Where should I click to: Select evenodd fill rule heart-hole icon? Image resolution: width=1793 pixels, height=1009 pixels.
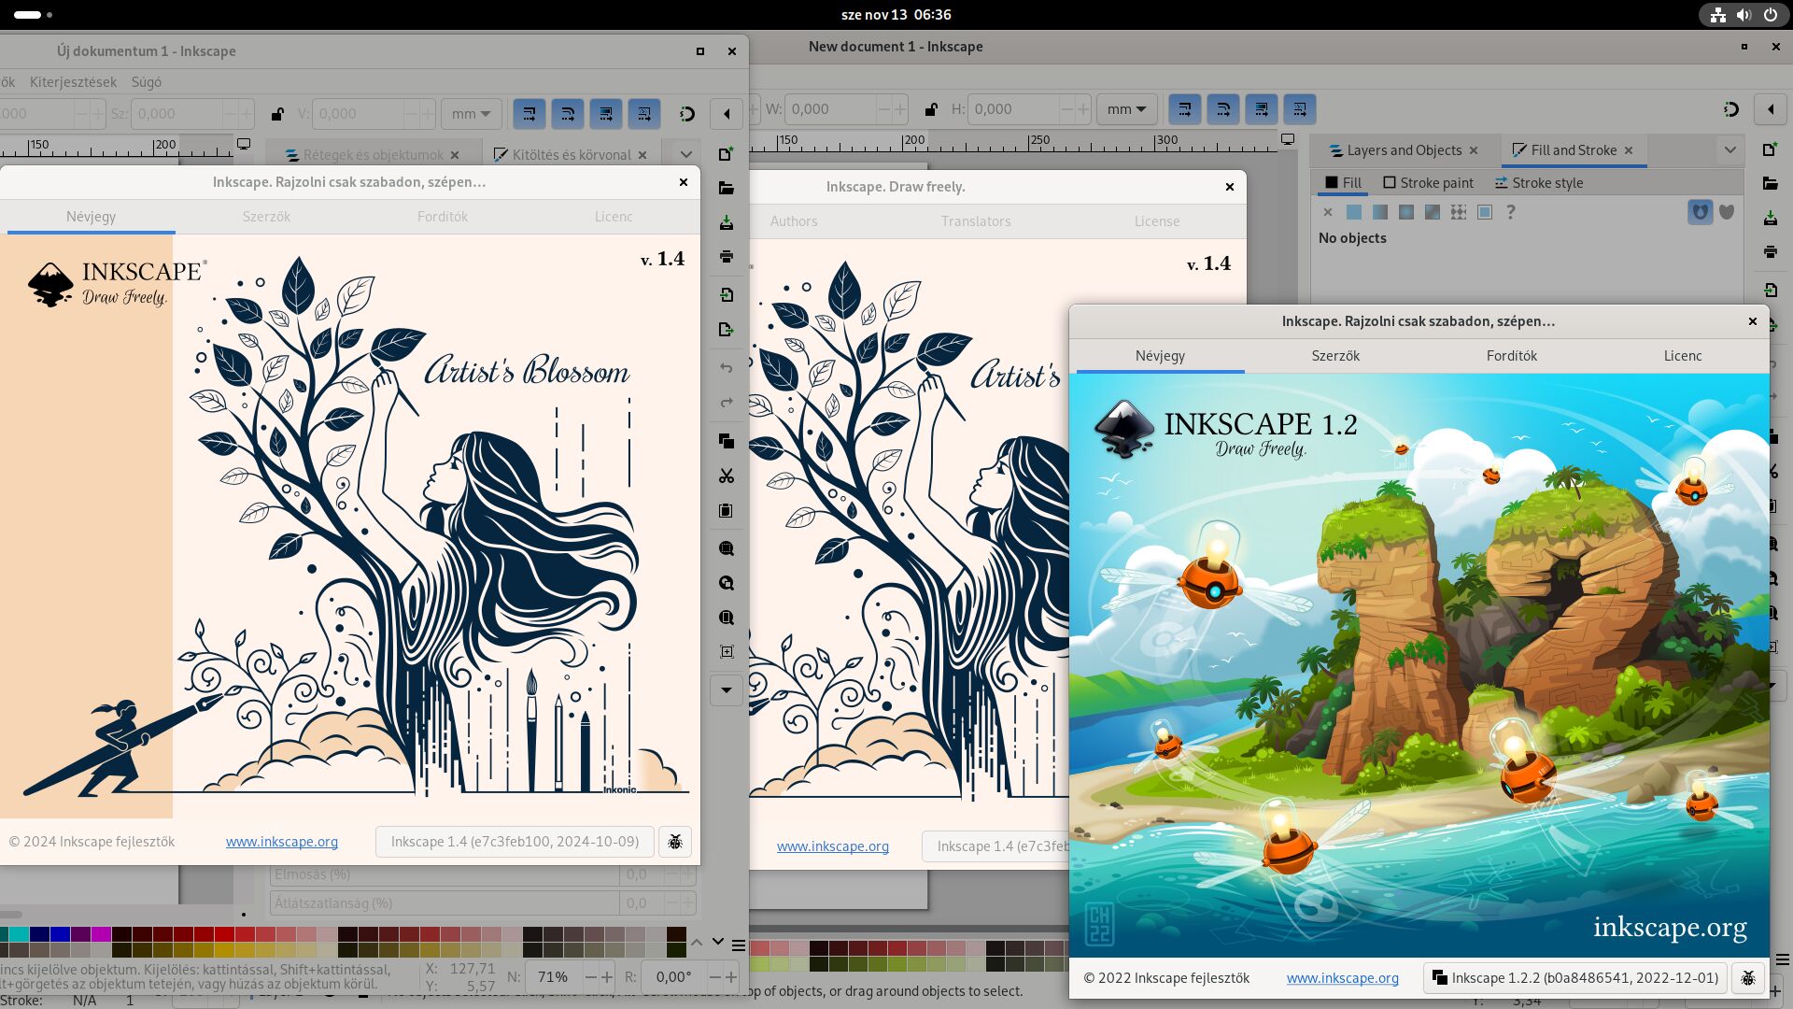point(1701,212)
